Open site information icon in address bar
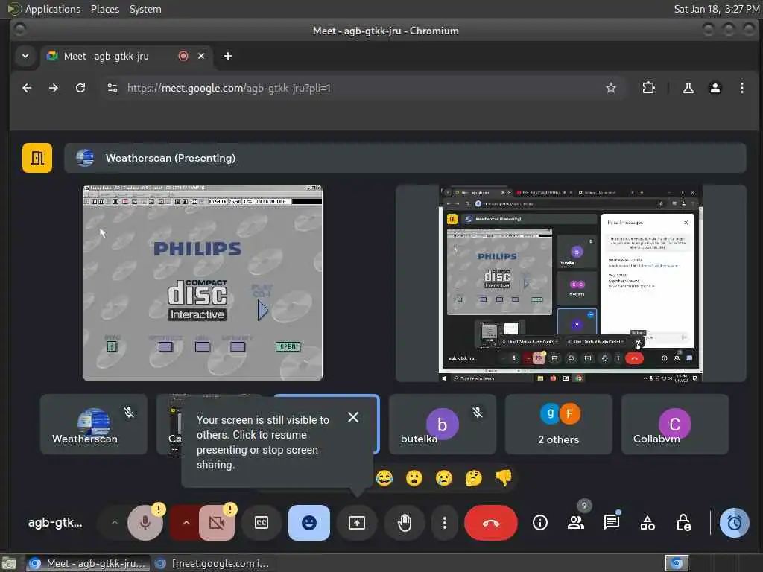763x572 pixels. click(x=113, y=88)
